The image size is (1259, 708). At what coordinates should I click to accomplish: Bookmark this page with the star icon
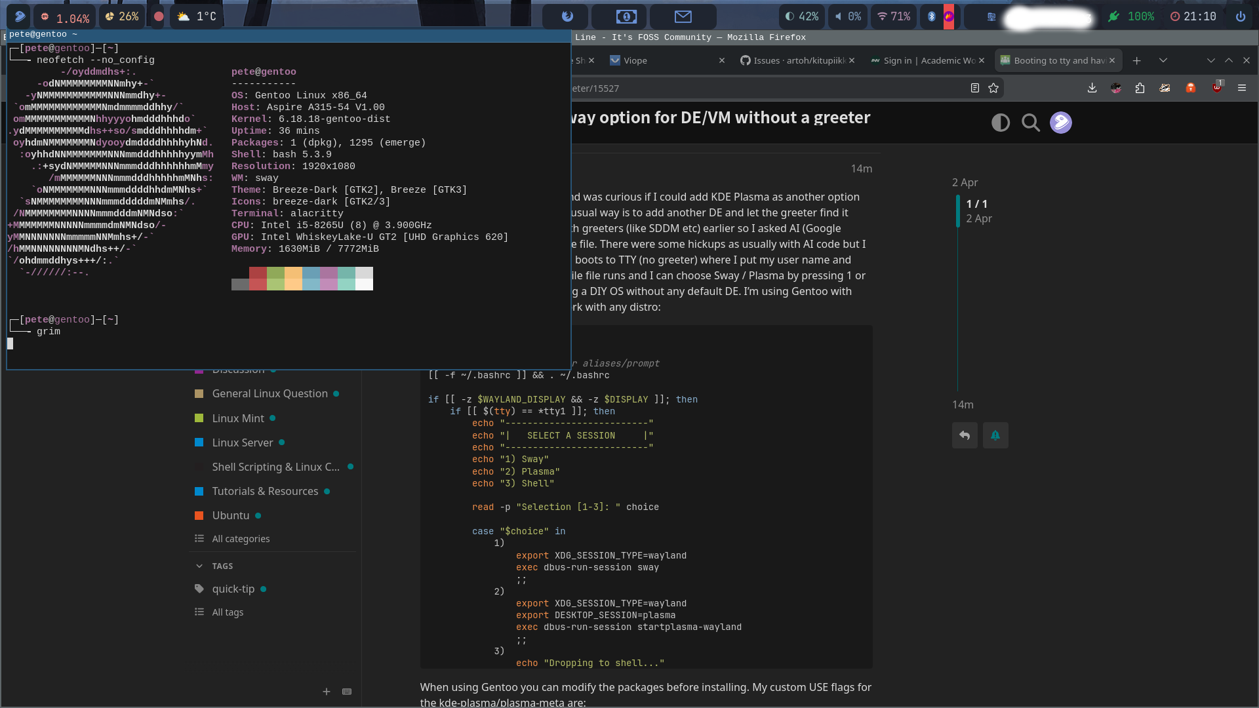coord(993,88)
